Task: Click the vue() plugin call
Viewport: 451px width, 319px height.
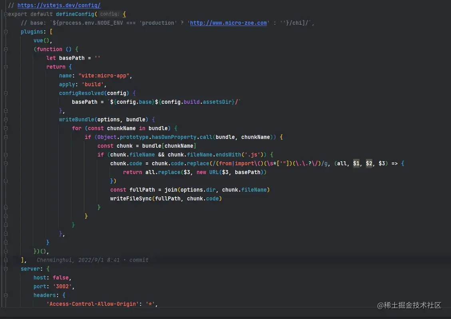Action: point(41,40)
